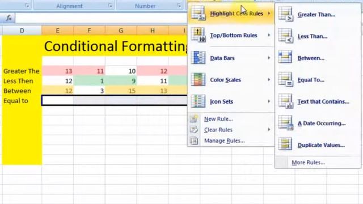Select green cell with value 9
Image resolution: width=363 pixels, height=204 pixels.
pyautogui.click(x=121, y=80)
